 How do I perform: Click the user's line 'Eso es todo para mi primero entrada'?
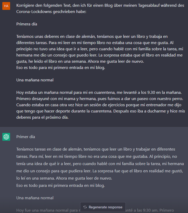(x=61, y=68)
